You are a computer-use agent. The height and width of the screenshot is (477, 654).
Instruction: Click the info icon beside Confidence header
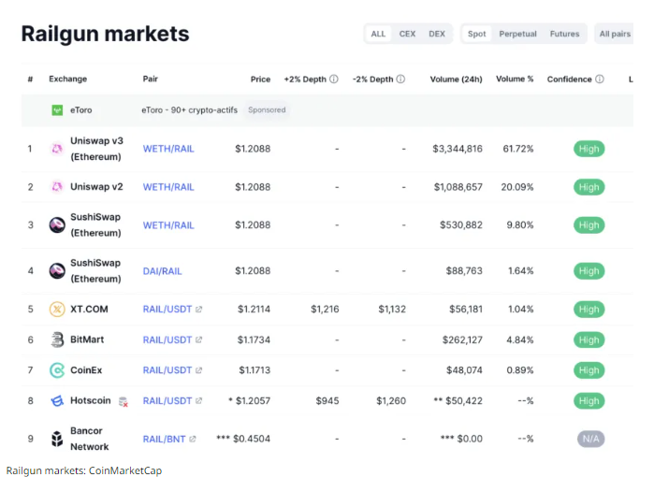coord(600,79)
